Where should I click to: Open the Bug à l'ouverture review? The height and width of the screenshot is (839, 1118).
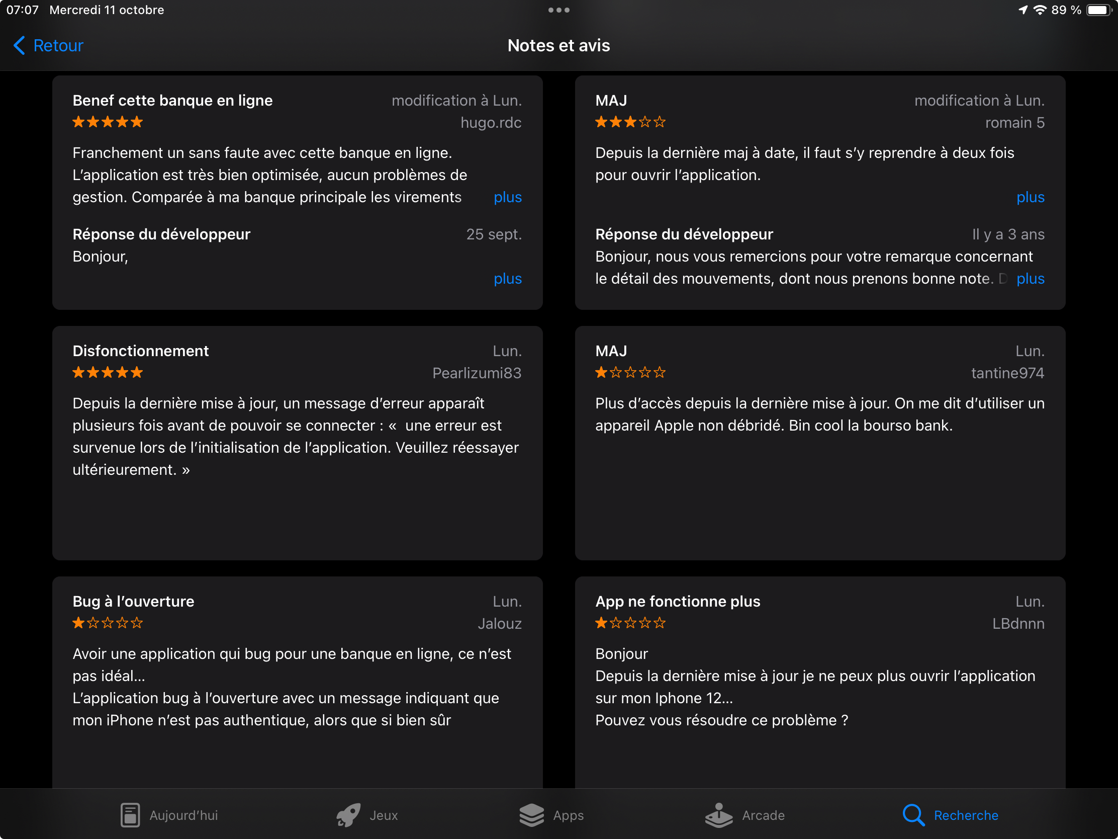(x=297, y=683)
